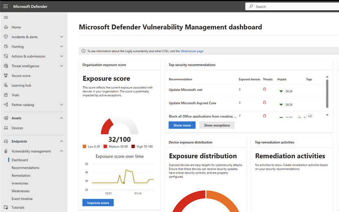Open Secure score in the sidebar
The image size is (339, 212).
21,76
